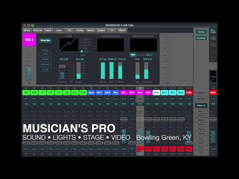Choose the Exp 4:1 gate mode
This screenshot has width=239, height=179.
(x=82, y=45)
